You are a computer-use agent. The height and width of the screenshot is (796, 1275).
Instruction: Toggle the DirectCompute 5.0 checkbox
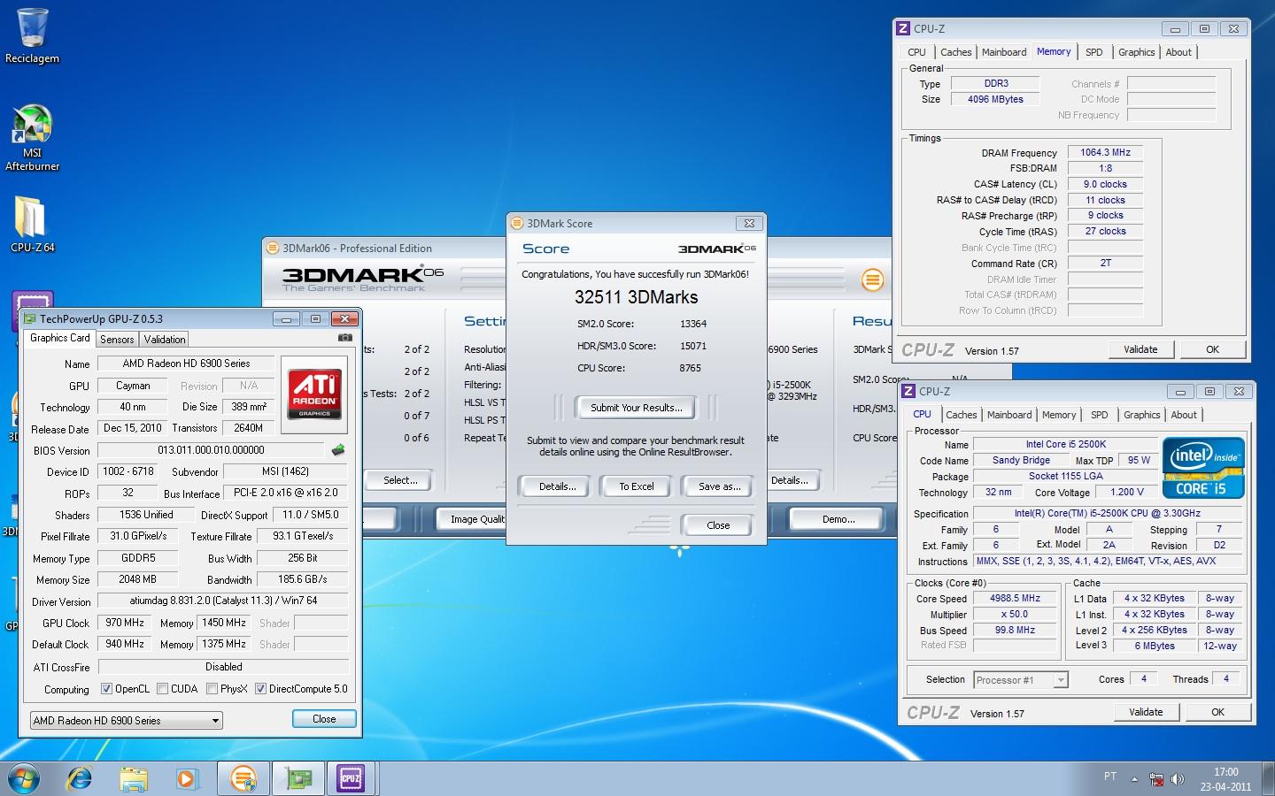pyautogui.click(x=260, y=689)
